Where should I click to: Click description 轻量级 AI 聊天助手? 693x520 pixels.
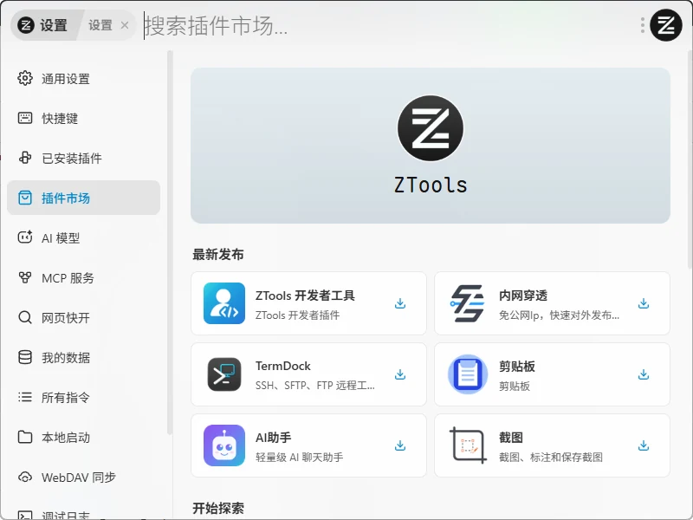[299, 458]
